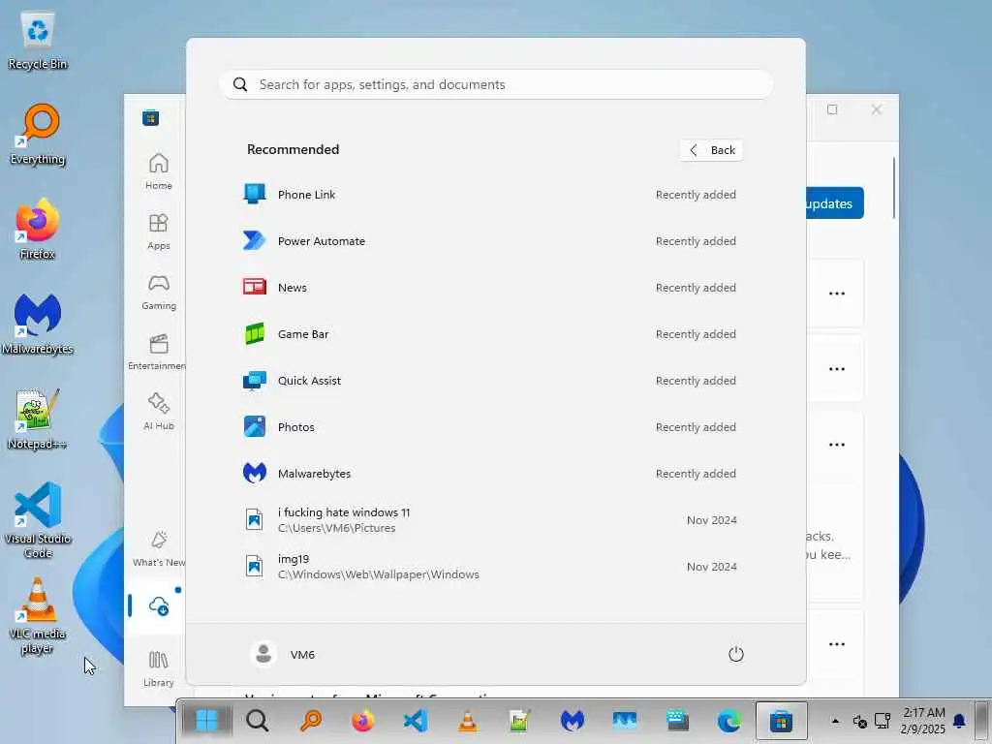Select the Malwarebytes desktop shortcut
This screenshot has width=992, height=744.
pyautogui.click(x=38, y=325)
